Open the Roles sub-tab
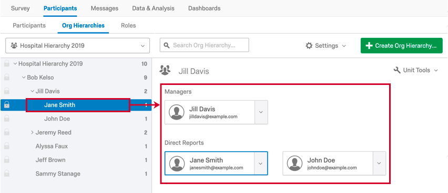This screenshot has height=193, width=448. [x=128, y=25]
